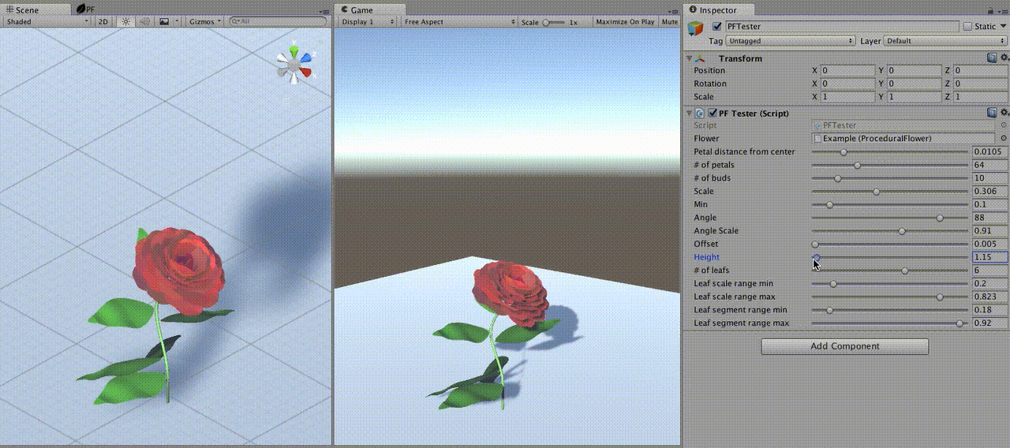This screenshot has width=1010, height=448.
Task: Toggle Static checkbox
Action: point(967,27)
